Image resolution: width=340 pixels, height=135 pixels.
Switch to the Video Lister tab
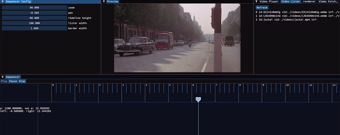coord(291,2)
